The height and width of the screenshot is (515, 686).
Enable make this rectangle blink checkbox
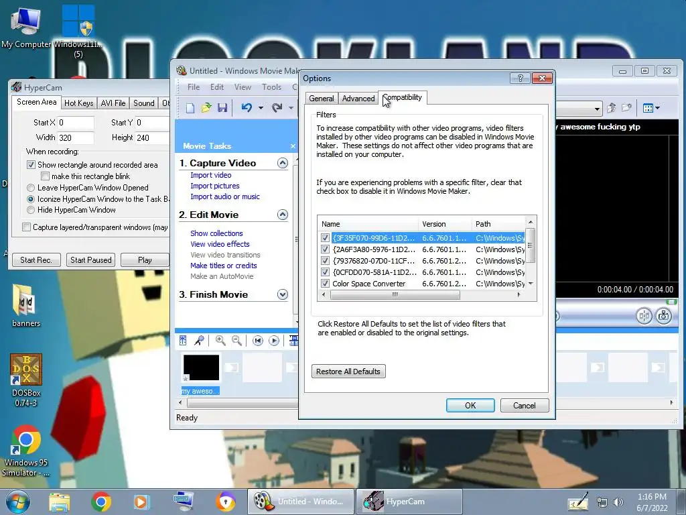point(45,176)
